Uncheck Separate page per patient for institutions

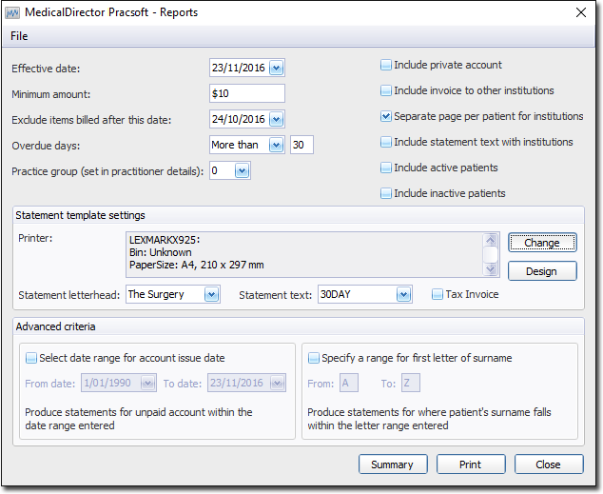(386, 117)
